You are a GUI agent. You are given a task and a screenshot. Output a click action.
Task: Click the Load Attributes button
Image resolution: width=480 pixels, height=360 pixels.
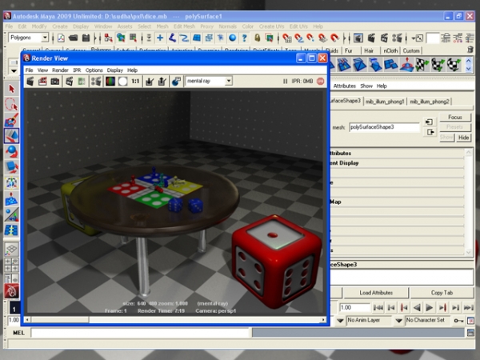click(376, 293)
